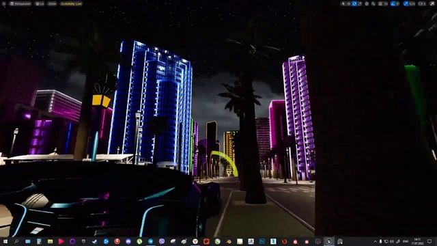Select the Rotate transform tool

click(354, 3)
